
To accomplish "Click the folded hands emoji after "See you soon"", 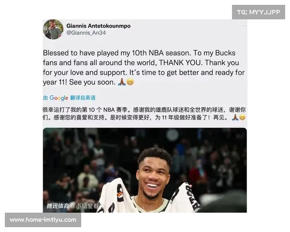I will 122,82.
